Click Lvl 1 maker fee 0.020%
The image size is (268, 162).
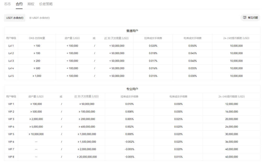tap(153, 46)
